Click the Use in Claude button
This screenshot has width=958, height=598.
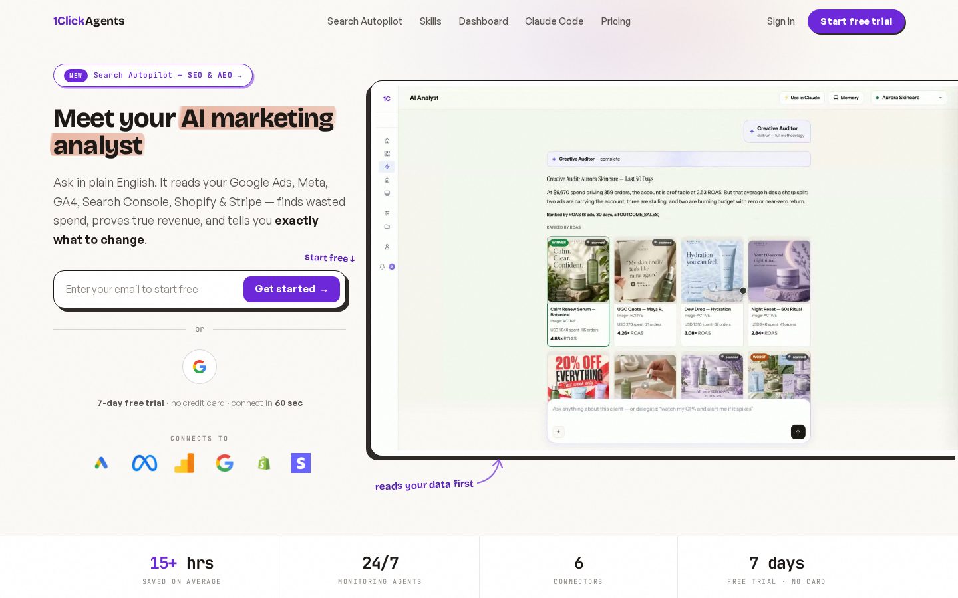802,98
